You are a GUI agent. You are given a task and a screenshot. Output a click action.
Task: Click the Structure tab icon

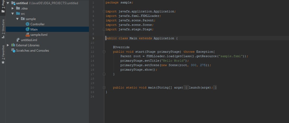pyautogui.click(x=3, y=37)
